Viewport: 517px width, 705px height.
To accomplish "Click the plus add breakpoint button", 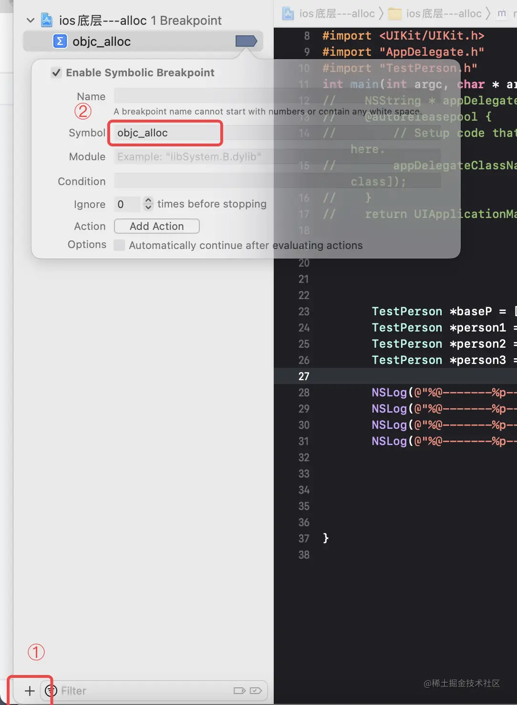I will 30,690.
